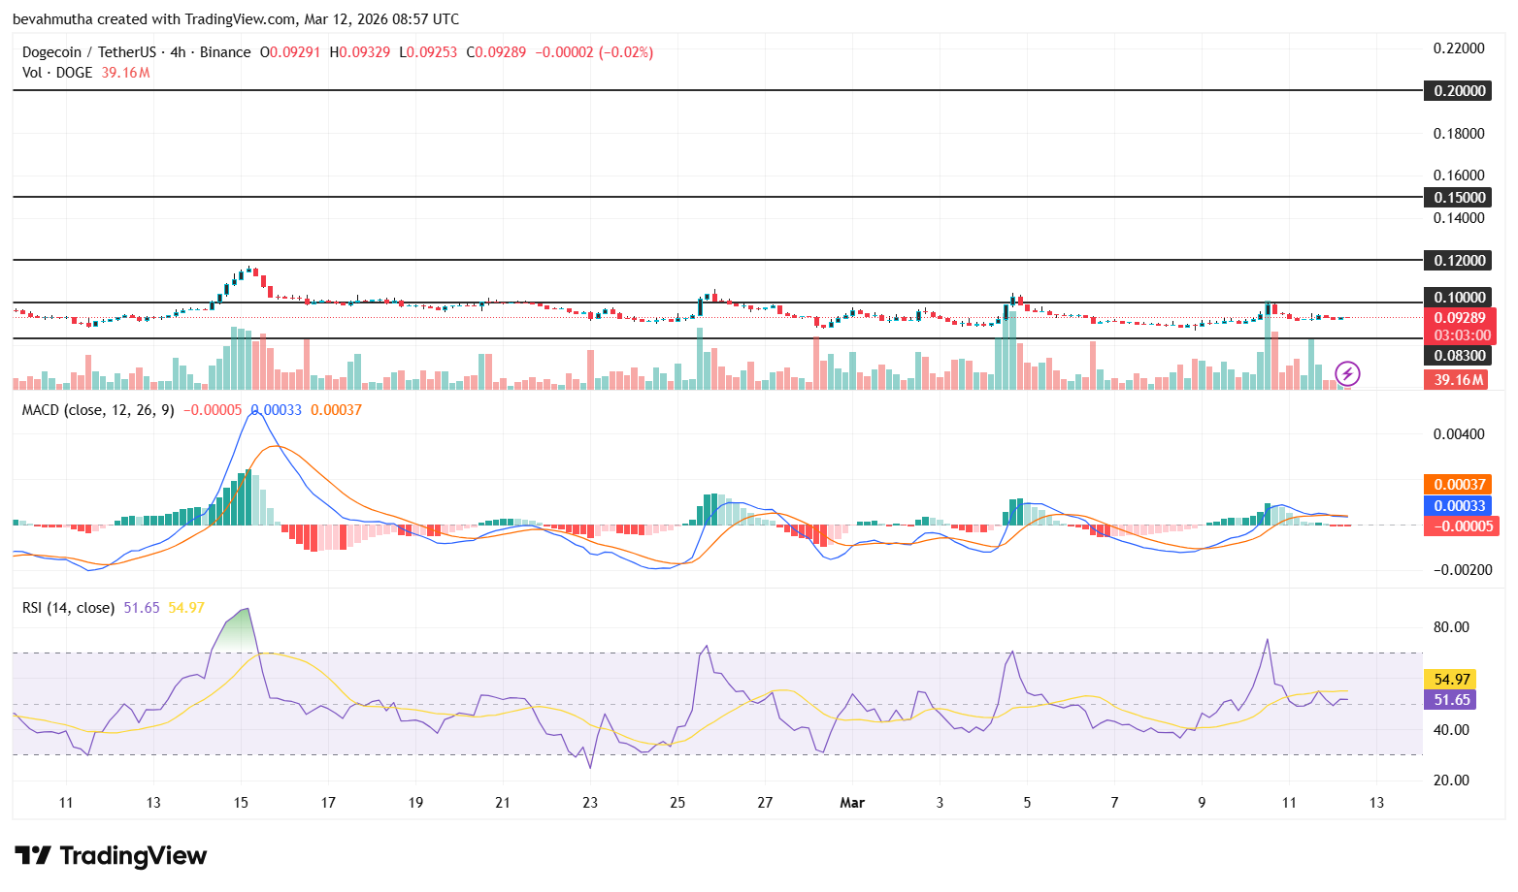The width and height of the screenshot is (1518, 892).
Task: Click the Mar label on the date axis
Action: (852, 803)
